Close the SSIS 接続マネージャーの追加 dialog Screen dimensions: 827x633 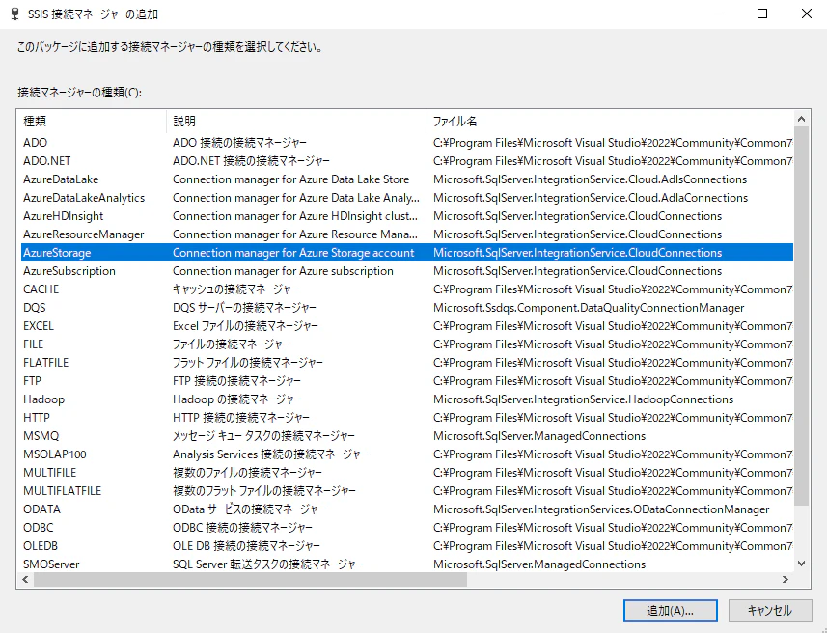coord(807,14)
